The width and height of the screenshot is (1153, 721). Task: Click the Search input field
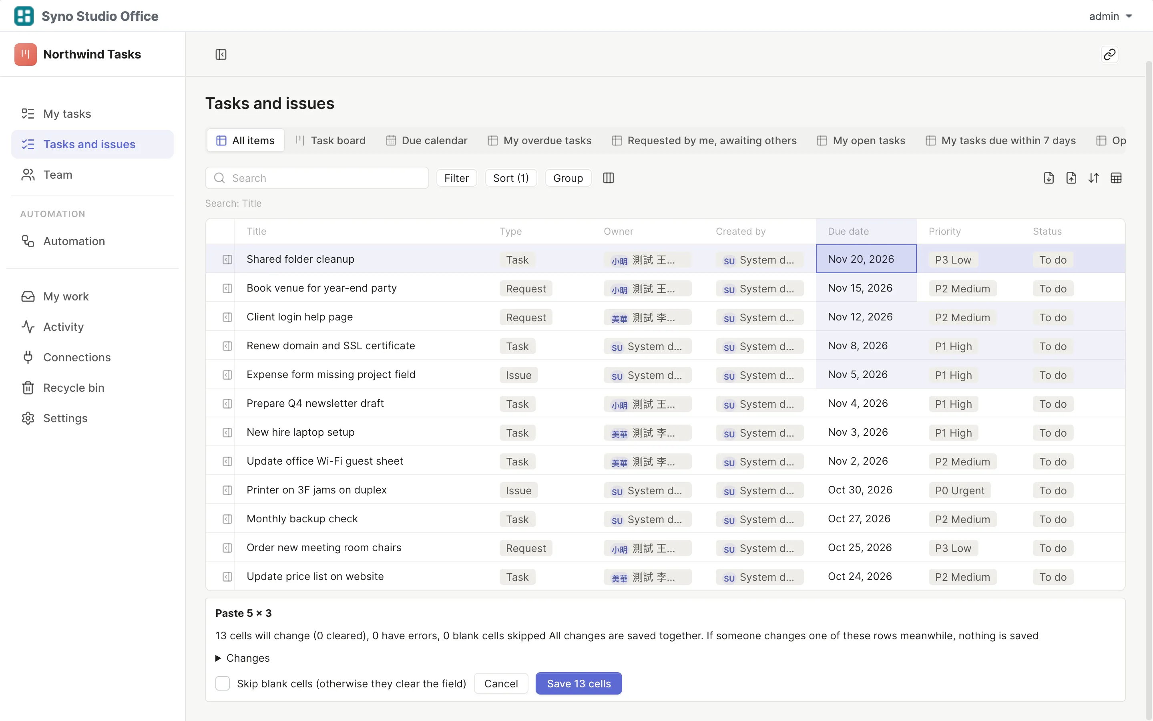pyautogui.click(x=317, y=178)
